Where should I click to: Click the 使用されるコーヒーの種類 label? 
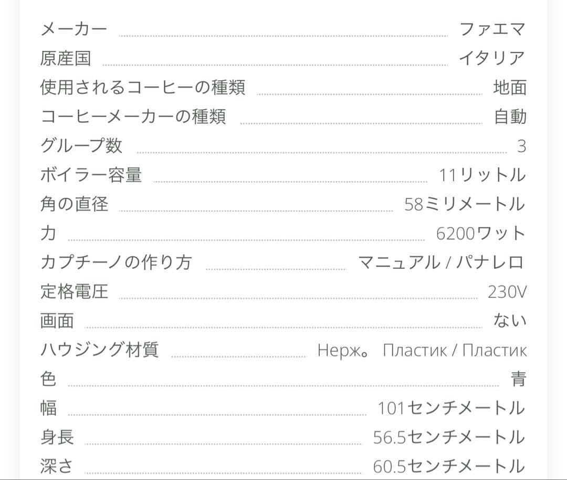tap(143, 87)
